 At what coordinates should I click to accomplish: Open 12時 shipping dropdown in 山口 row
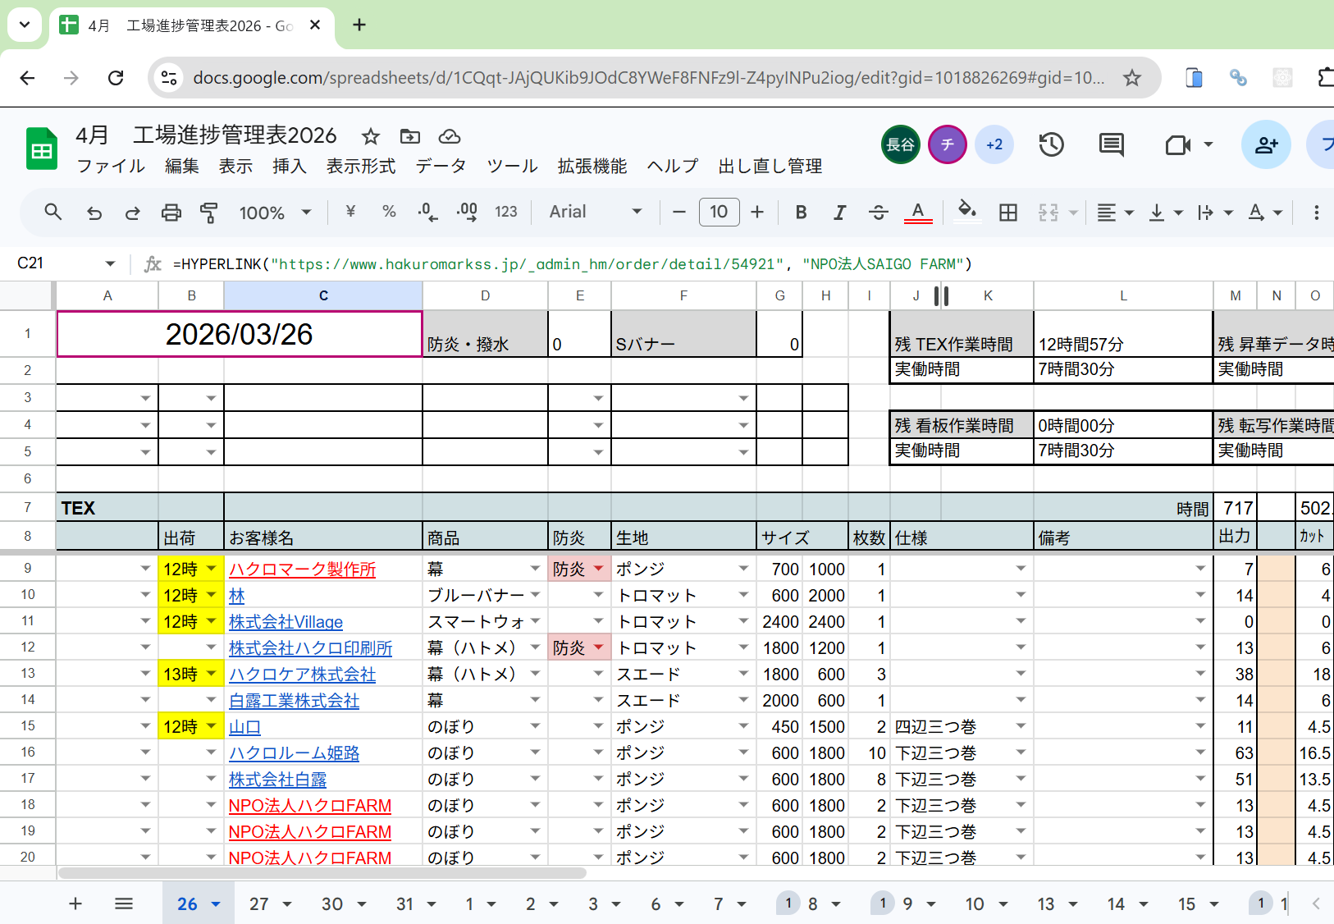click(x=211, y=726)
